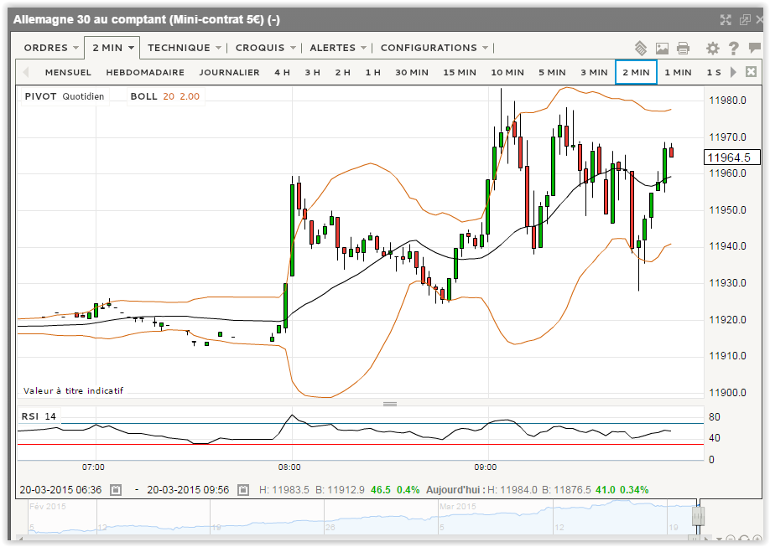This screenshot has width=770, height=547.
Task: Click the navigator range handle
Action: (x=699, y=516)
